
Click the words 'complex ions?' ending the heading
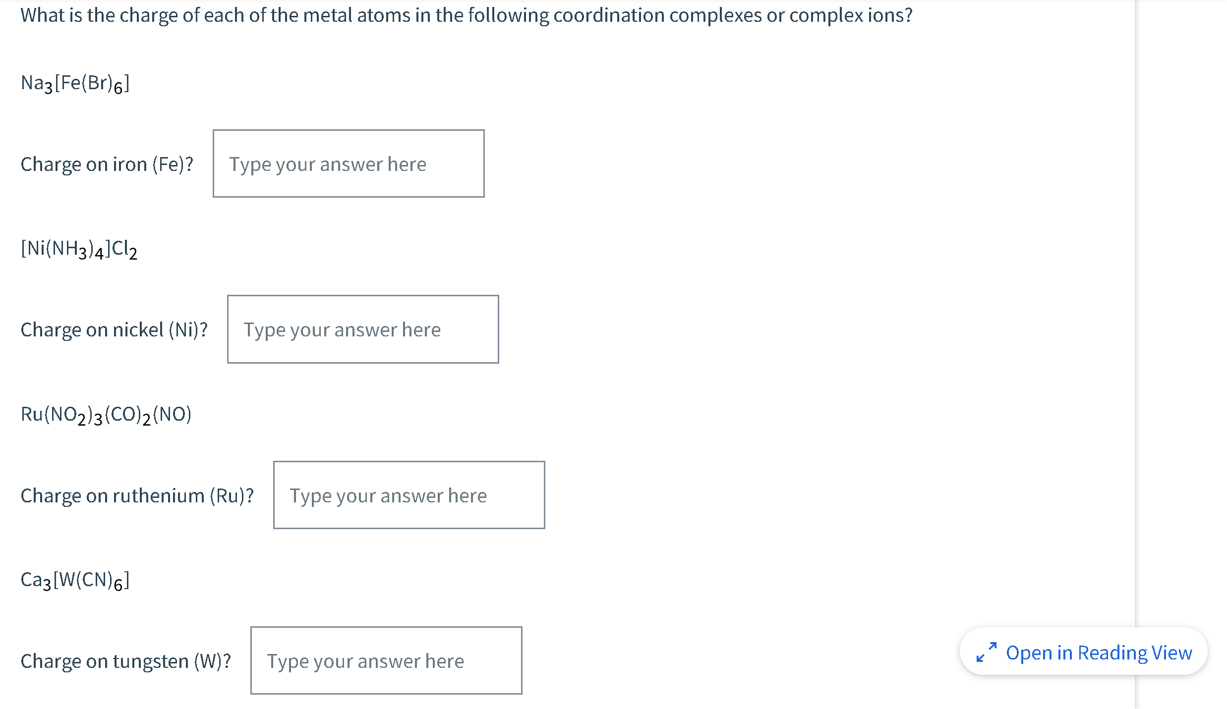click(x=851, y=15)
